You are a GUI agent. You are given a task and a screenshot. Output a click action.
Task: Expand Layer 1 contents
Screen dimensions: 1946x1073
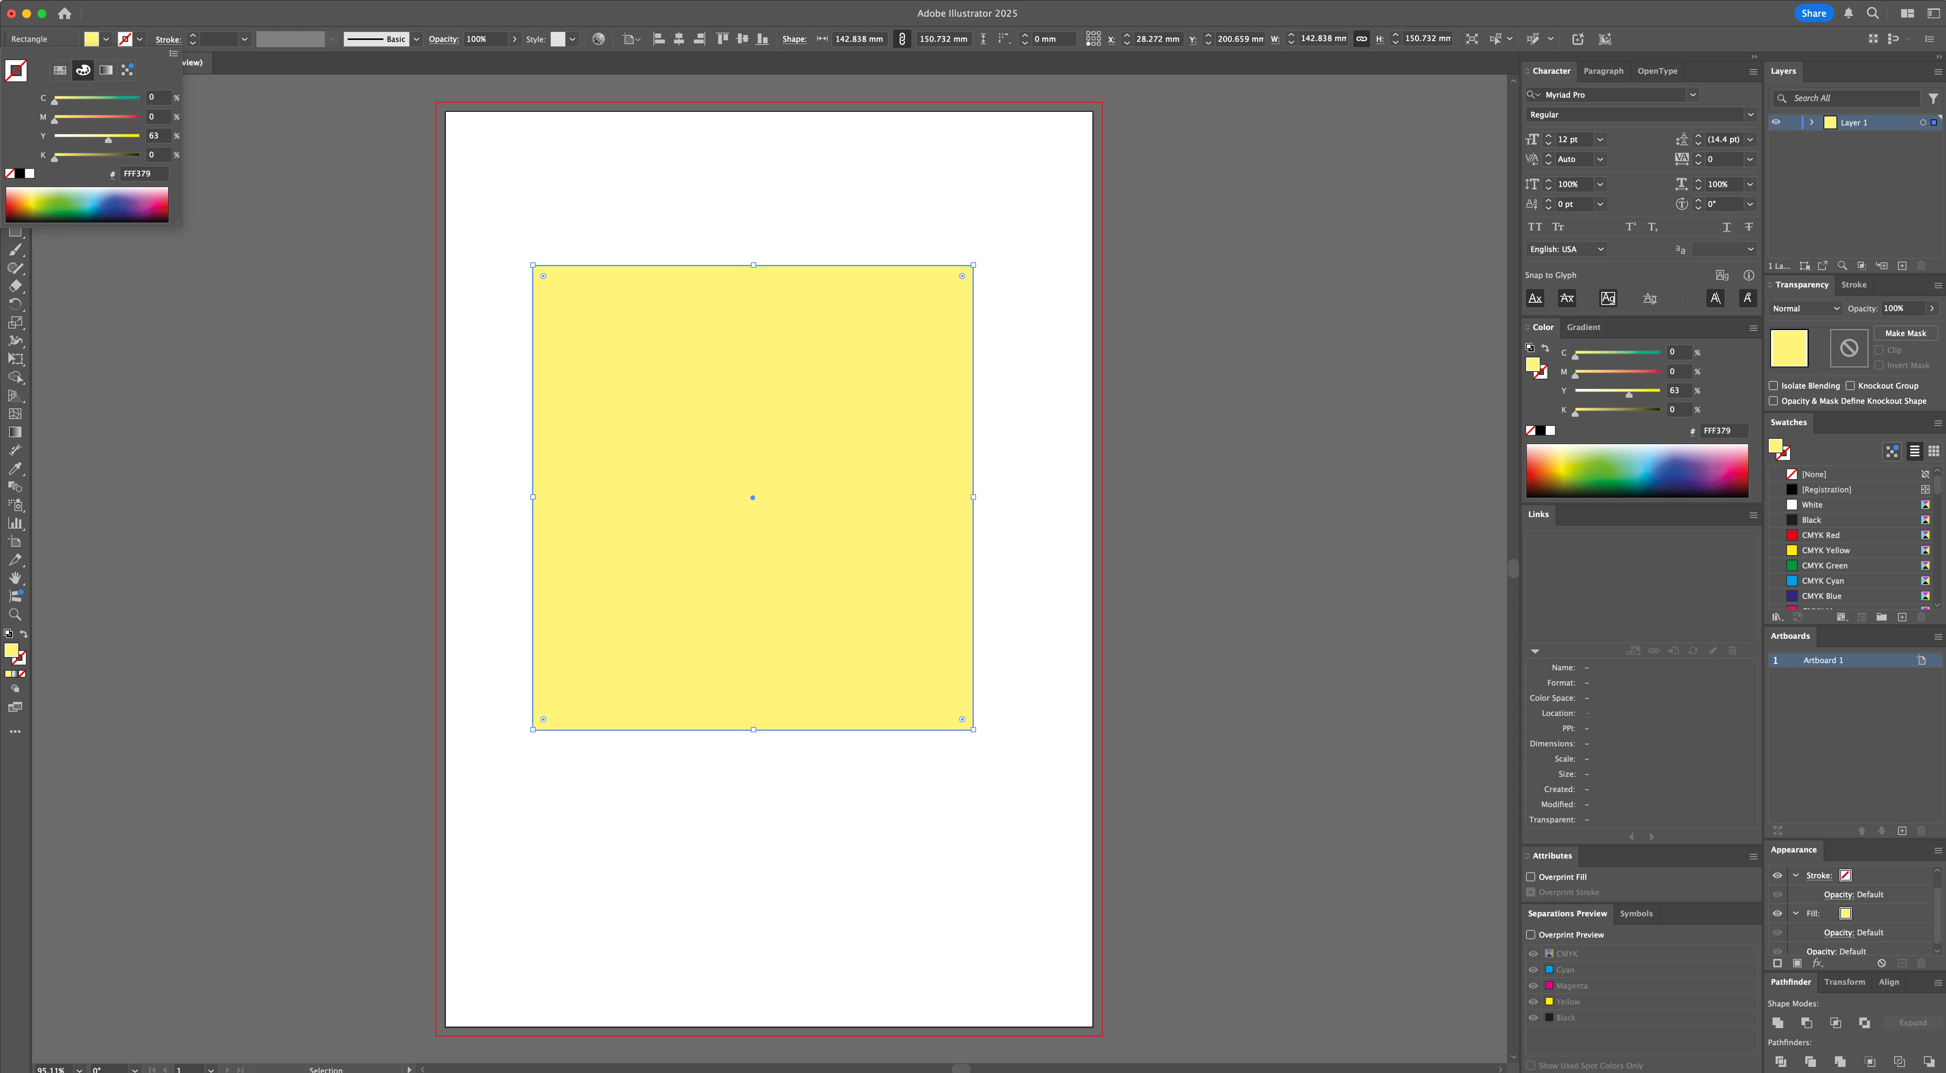point(1811,122)
